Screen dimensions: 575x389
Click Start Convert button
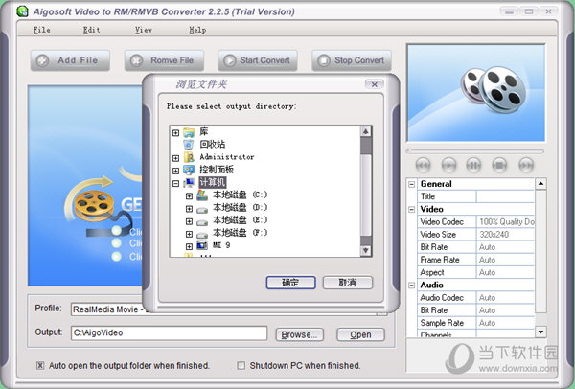(x=258, y=60)
